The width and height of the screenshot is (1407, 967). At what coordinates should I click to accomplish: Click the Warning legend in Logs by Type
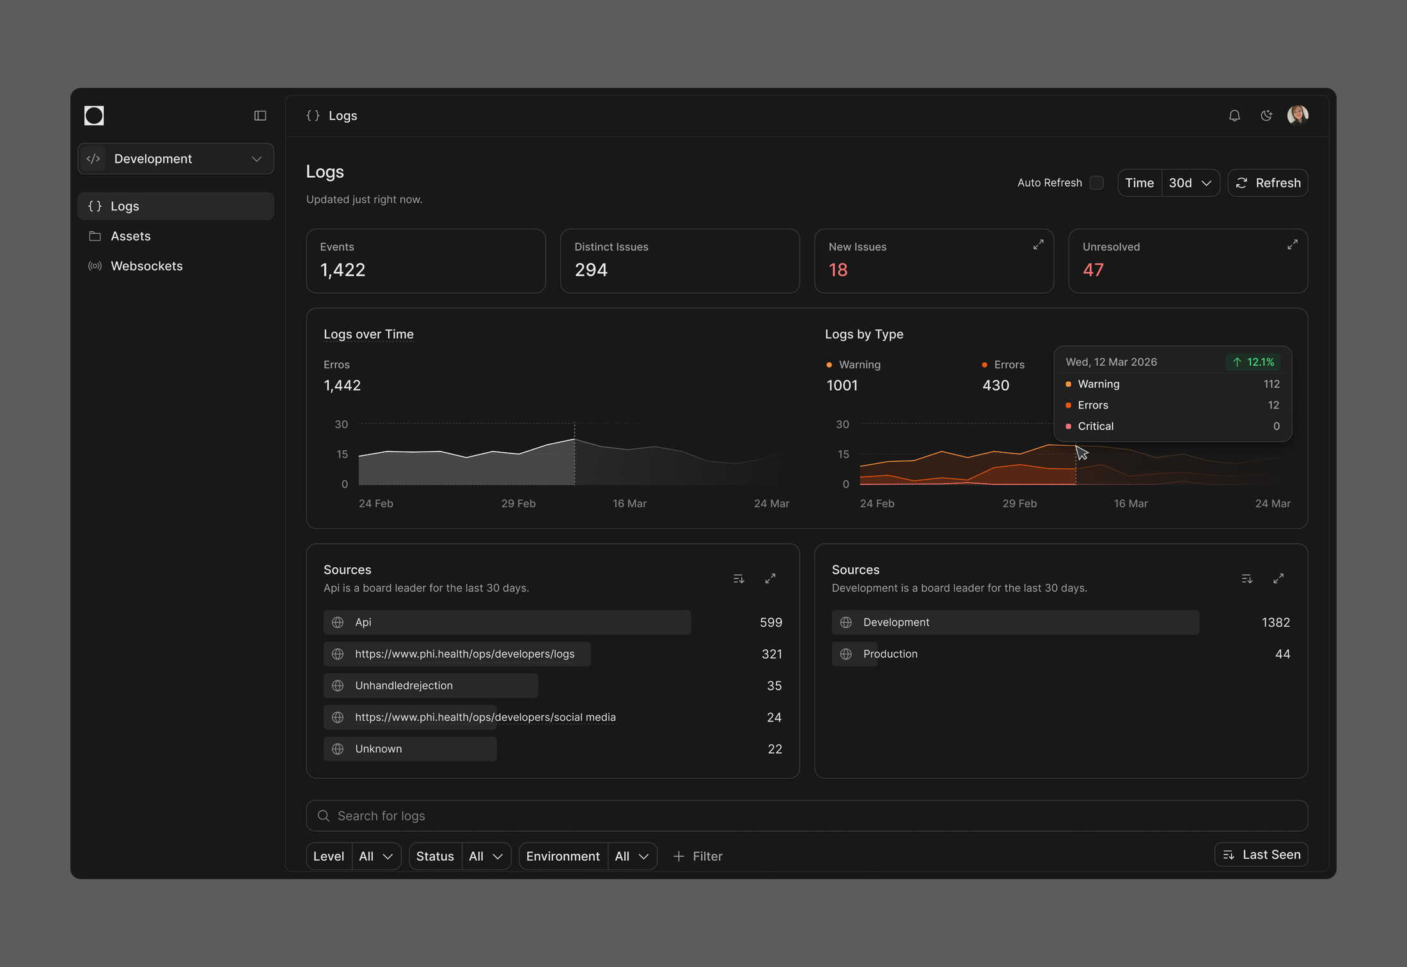click(x=853, y=365)
